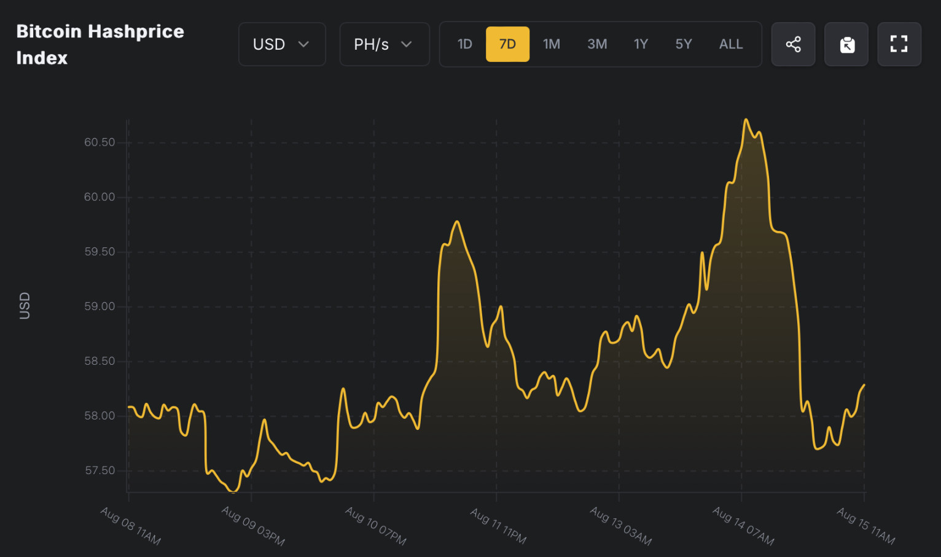This screenshot has height=557, width=941.
Task: Click the clipboard icon with arrow
Action: tap(846, 44)
